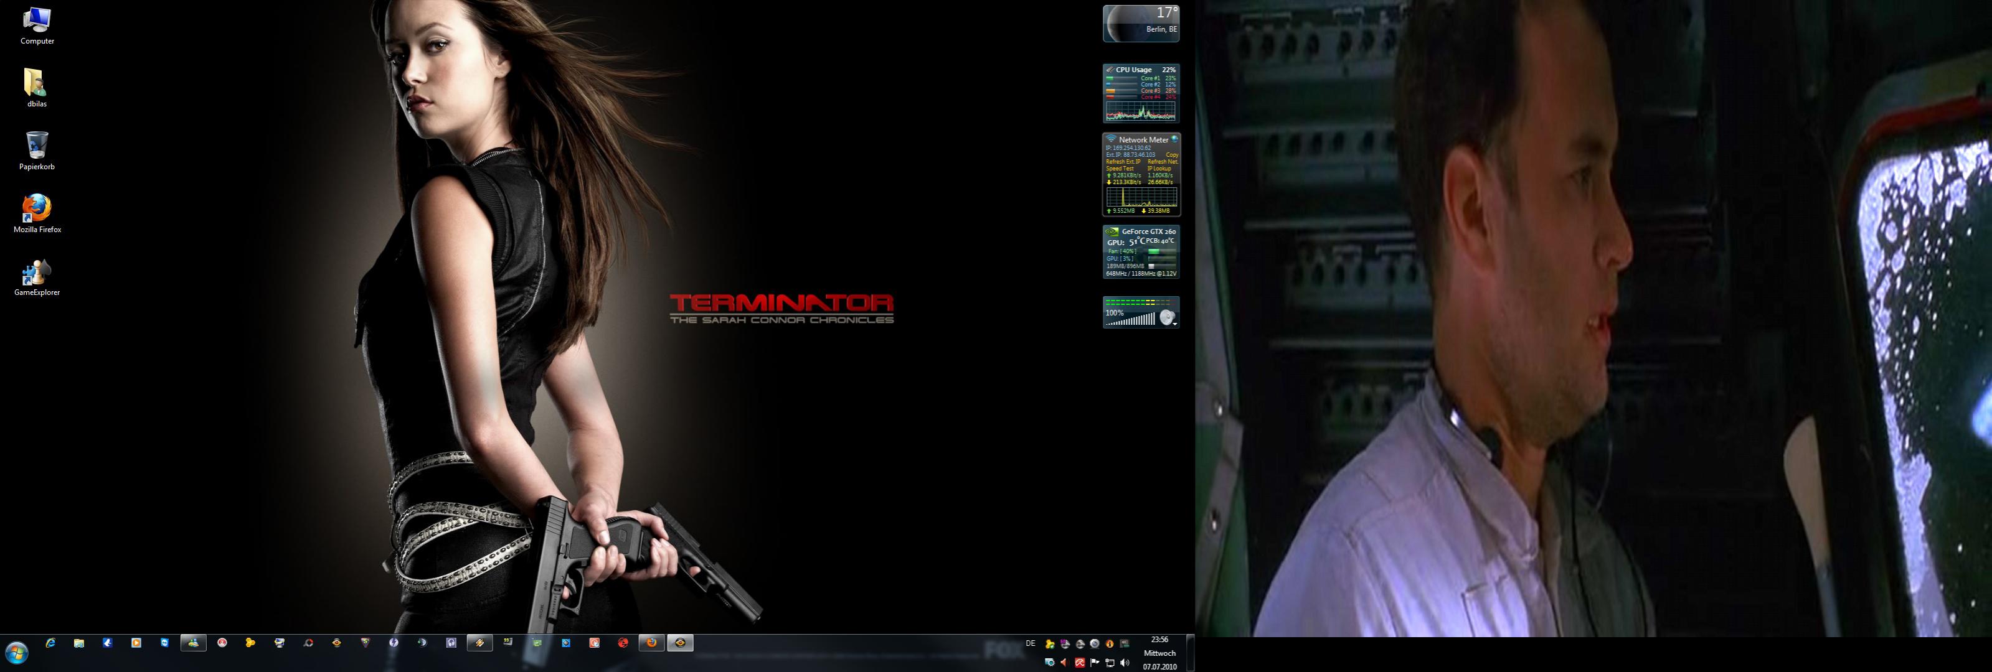1992x672 pixels.
Task: Open the red dragon taskbar icon
Action: 623,643
